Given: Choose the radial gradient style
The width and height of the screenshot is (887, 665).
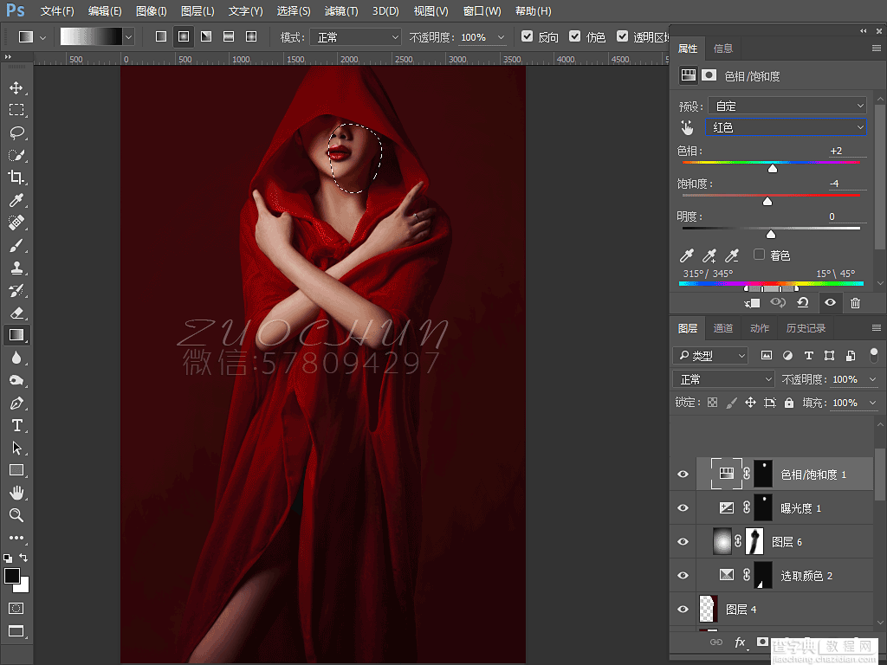Looking at the screenshot, I should tap(184, 36).
